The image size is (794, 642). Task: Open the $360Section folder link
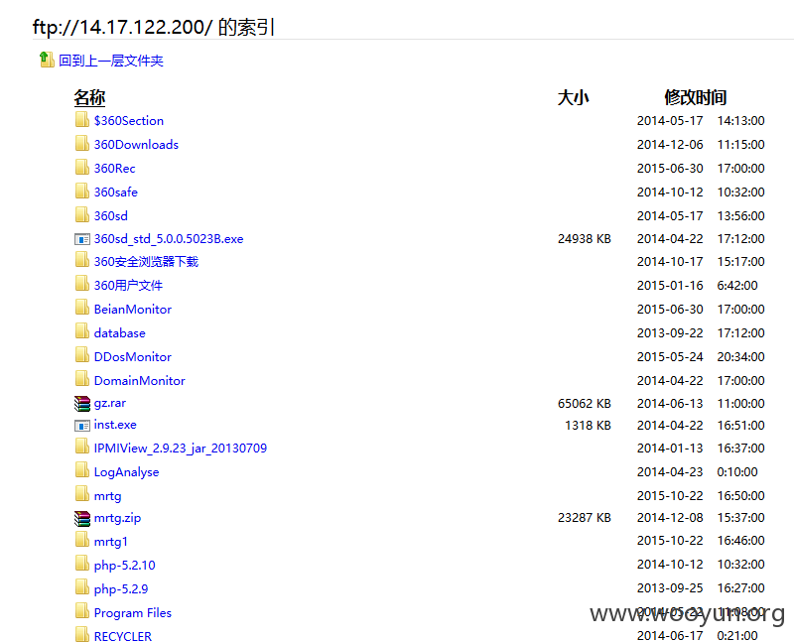pos(129,120)
